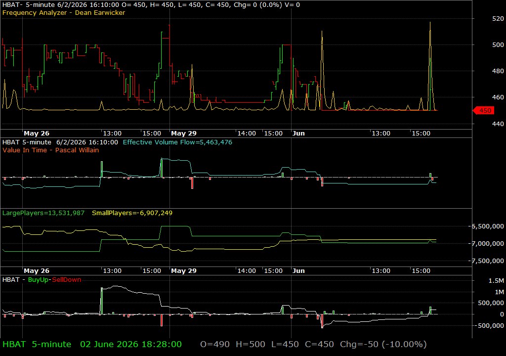
Task: Click the -500,000 scale value
Action: [489, 326]
